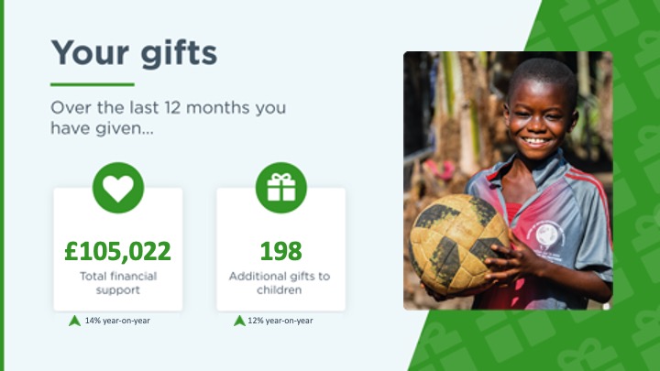The width and height of the screenshot is (660, 371).
Task: Click the "Total financial support" label
Action: [117, 282]
